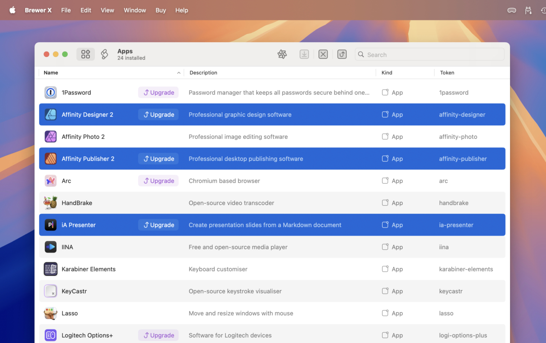Focus the Search field

[430, 55]
